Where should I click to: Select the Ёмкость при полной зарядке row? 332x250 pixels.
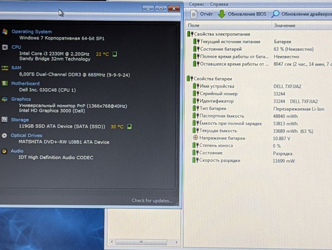263,123
